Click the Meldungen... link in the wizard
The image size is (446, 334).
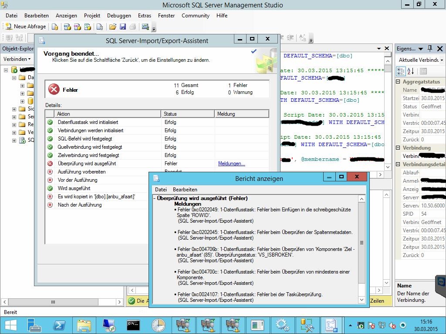click(232, 164)
